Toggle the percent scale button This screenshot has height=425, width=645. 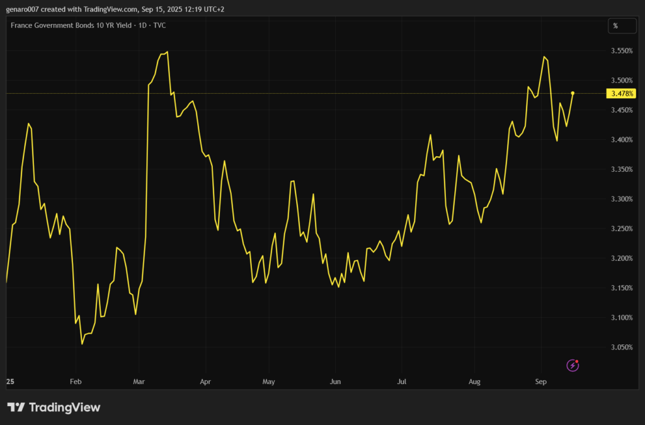(x=615, y=26)
